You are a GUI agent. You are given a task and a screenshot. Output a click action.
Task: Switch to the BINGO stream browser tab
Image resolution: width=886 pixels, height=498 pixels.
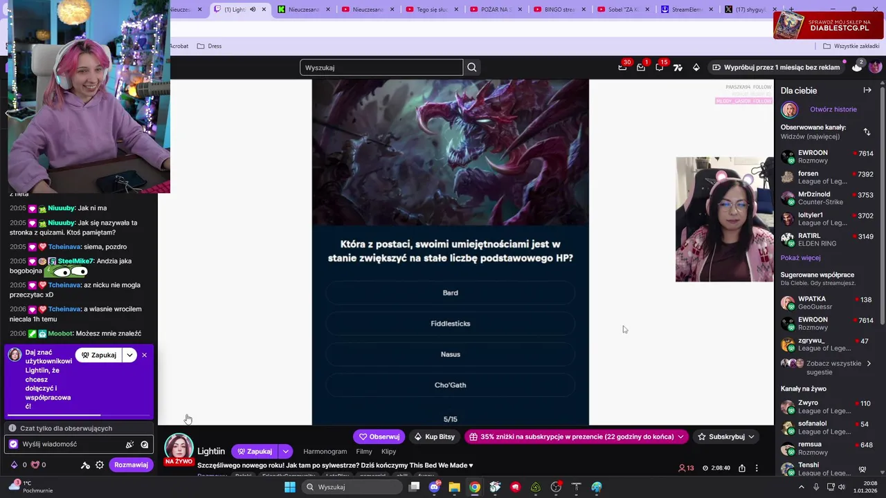561,10
